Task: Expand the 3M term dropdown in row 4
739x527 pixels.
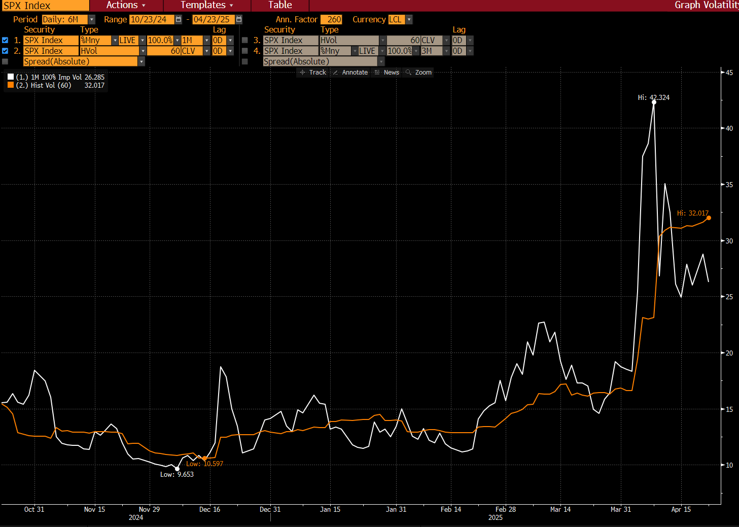Action: (x=447, y=51)
